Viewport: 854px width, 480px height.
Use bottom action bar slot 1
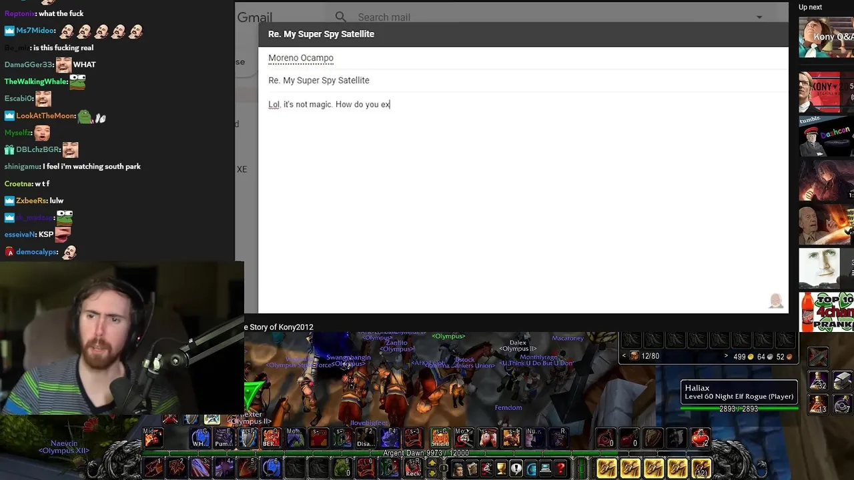click(153, 468)
